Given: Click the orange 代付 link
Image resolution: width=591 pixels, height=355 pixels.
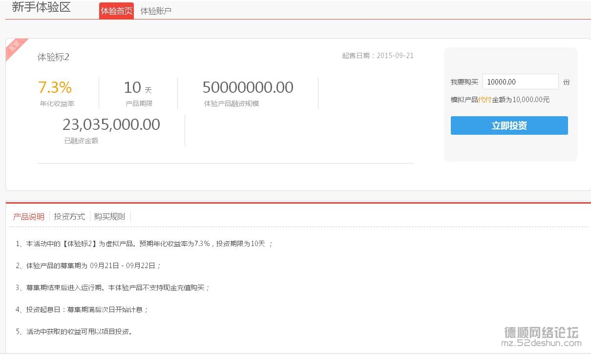Looking at the screenshot, I should (485, 100).
